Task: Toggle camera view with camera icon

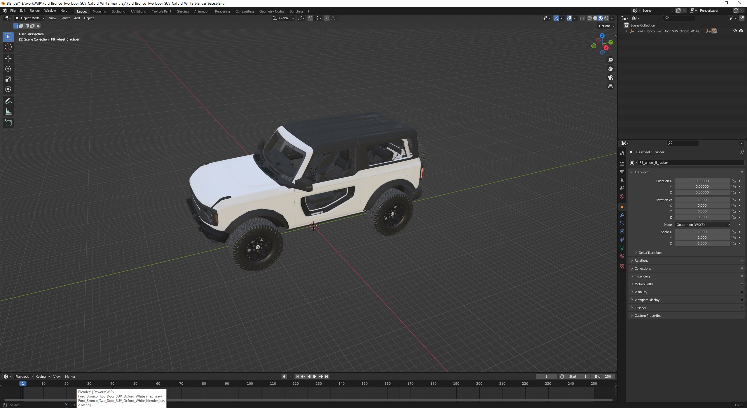Action: pos(610,78)
